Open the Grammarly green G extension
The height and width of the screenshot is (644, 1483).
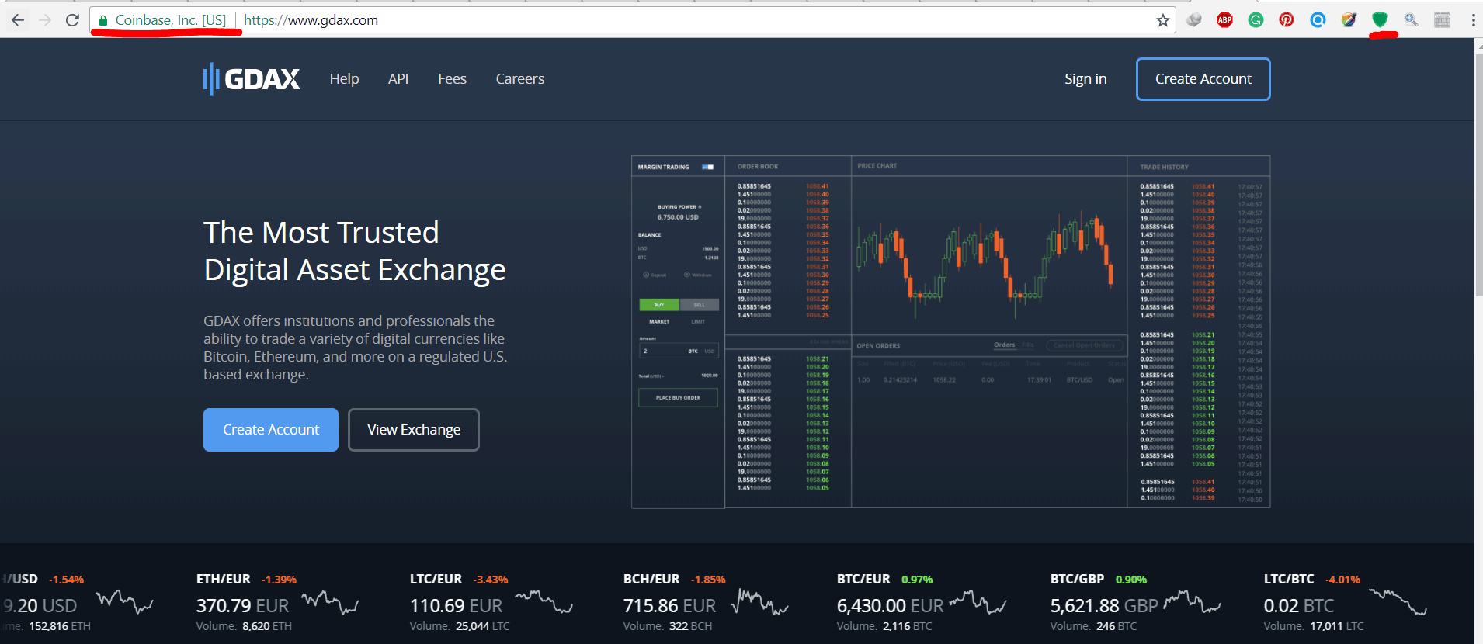[1256, 20]
